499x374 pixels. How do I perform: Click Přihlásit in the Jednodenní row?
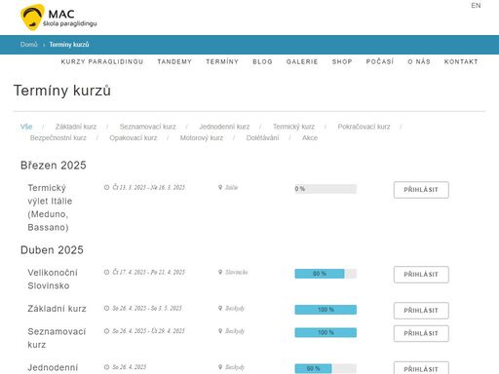(x=421, y=368)
